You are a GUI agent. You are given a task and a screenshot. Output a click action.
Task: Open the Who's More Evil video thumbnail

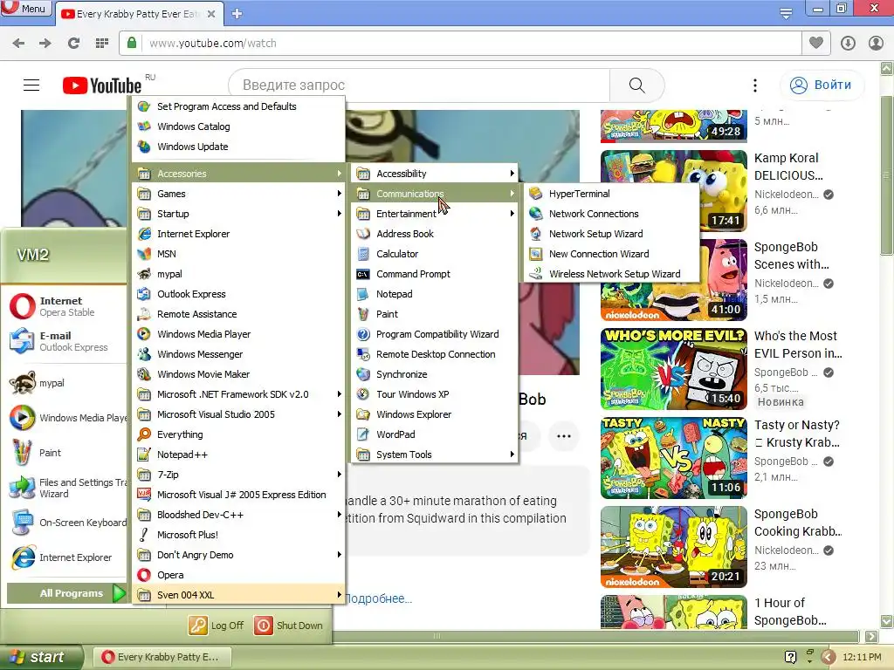(674, 369)
